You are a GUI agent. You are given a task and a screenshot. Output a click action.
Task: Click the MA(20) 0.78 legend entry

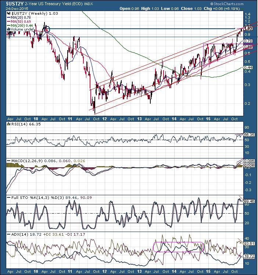click(21, 18)
